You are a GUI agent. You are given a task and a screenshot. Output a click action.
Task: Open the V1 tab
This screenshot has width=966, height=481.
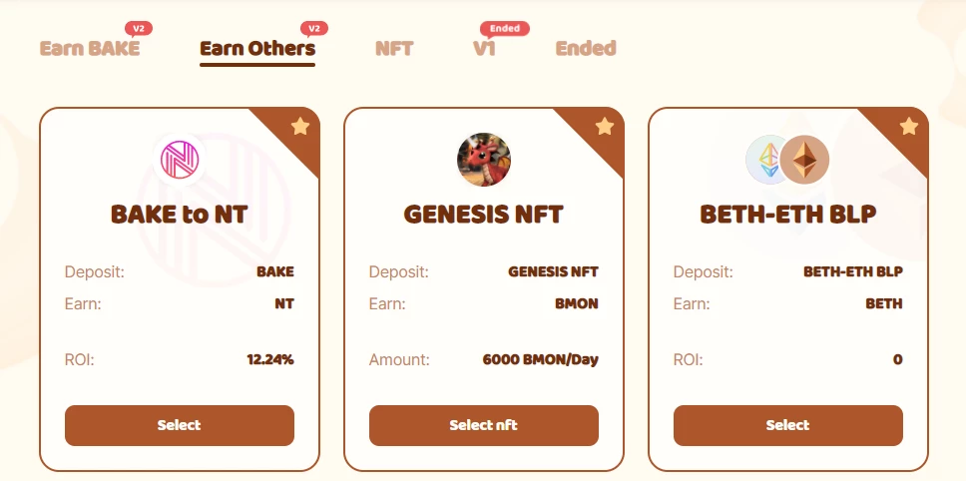pos(484,48)
